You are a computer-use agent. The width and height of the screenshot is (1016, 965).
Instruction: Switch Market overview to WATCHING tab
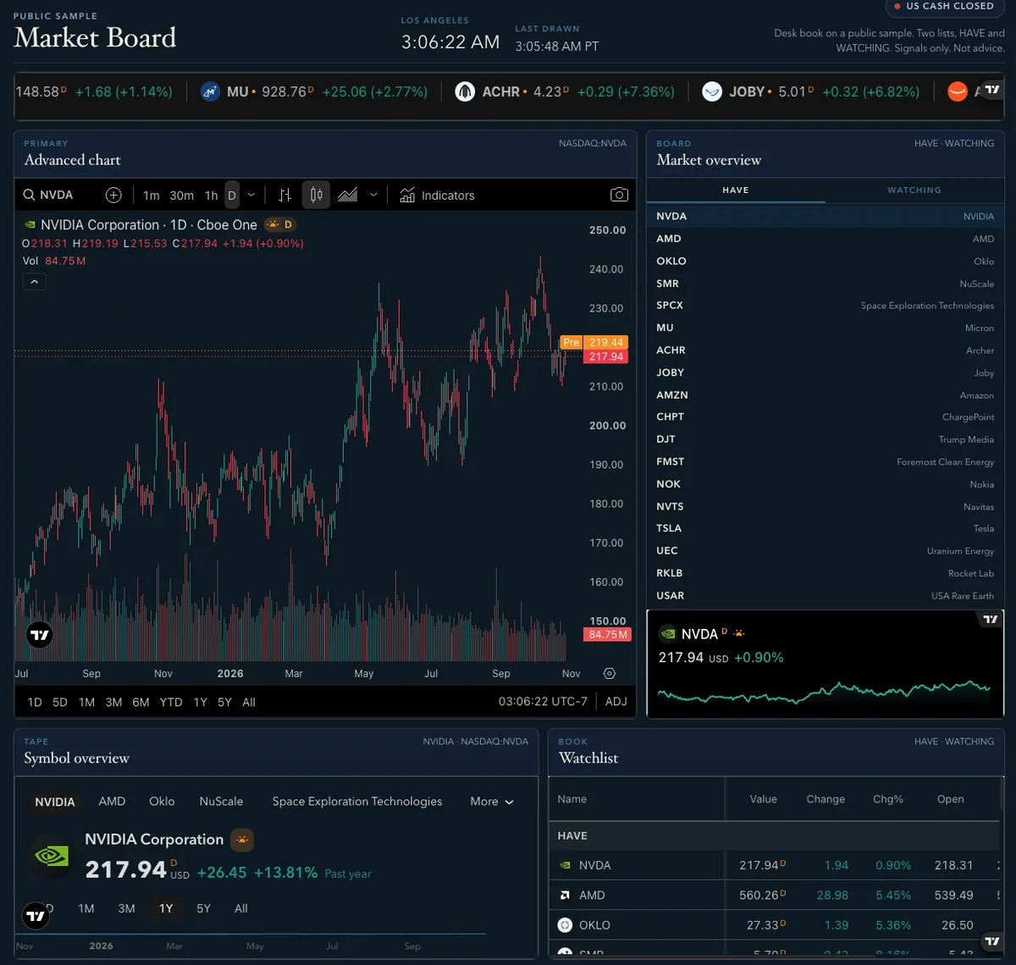(914, 190)
